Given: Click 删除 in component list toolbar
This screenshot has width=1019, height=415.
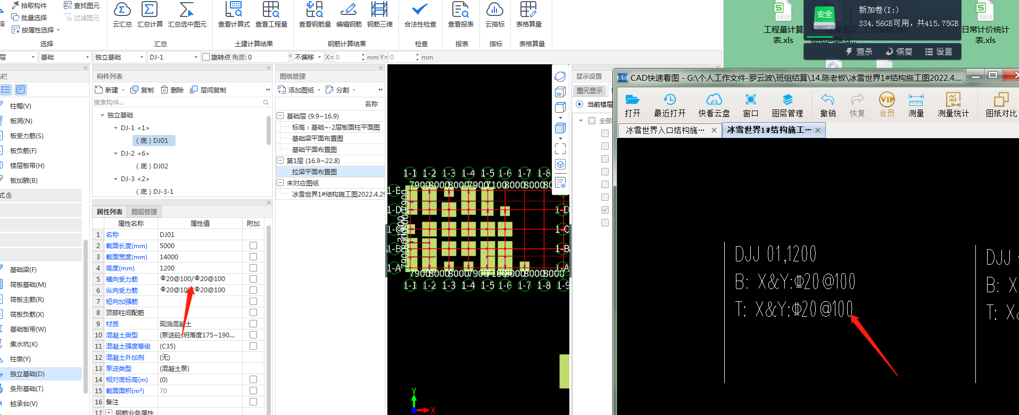Looking at the screenshot, I should click(x=172, y=90).
